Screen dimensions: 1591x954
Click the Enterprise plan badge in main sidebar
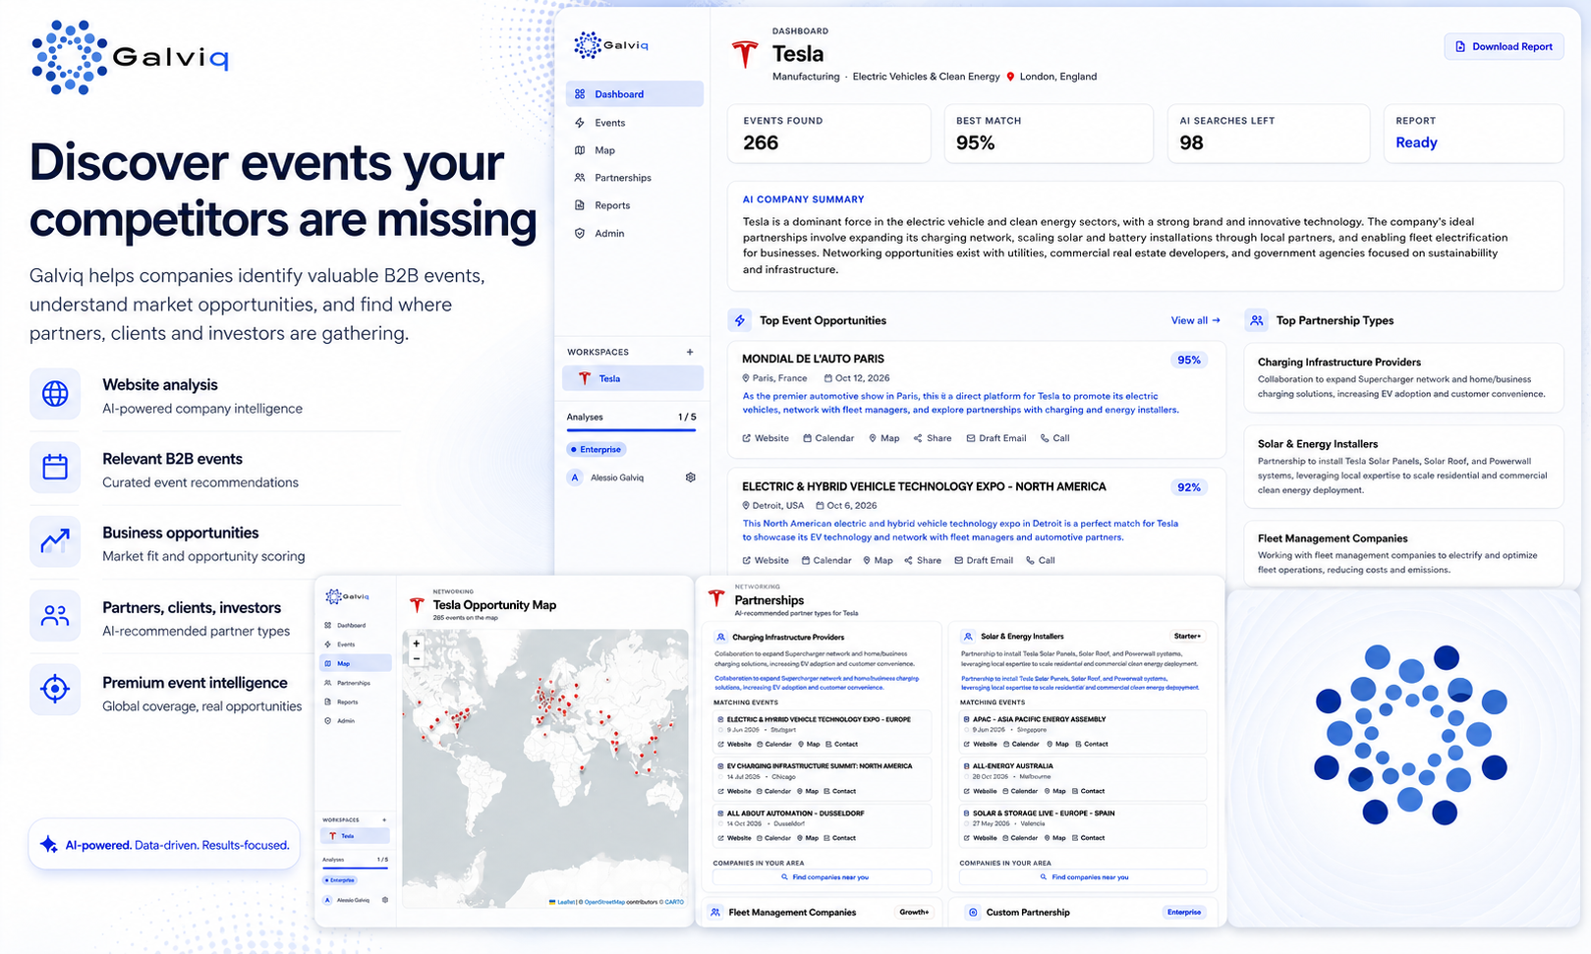click(x=597, y=449)
